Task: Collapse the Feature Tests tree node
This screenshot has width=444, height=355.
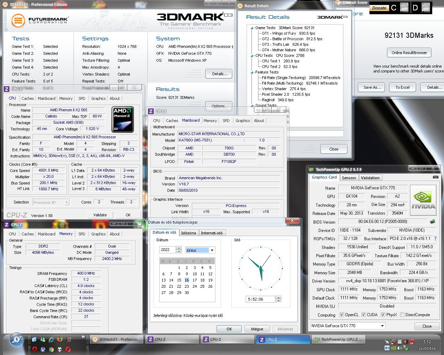Action: tap(252, 72)
